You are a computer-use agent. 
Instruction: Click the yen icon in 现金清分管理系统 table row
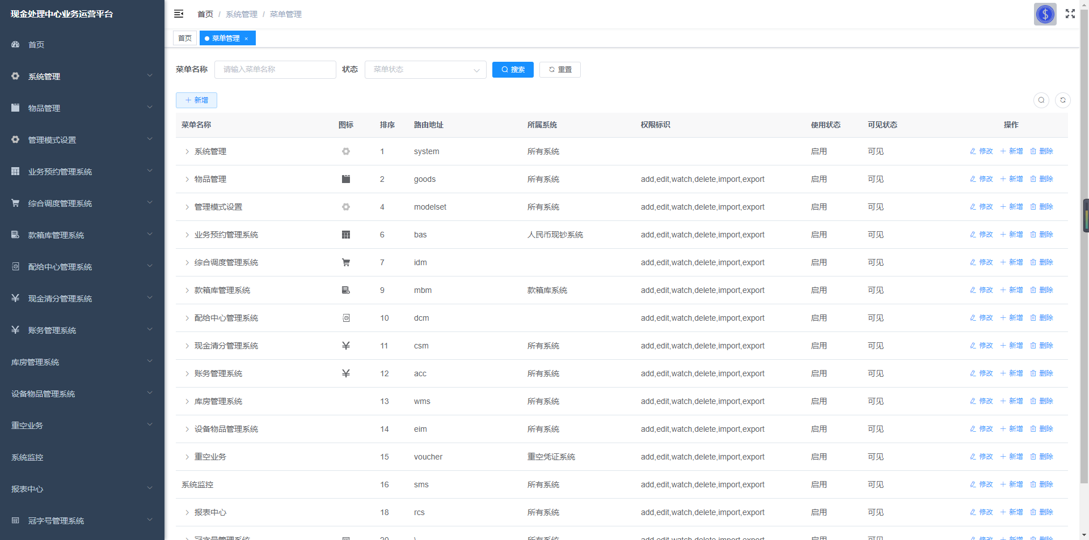[x=346, y=346]
